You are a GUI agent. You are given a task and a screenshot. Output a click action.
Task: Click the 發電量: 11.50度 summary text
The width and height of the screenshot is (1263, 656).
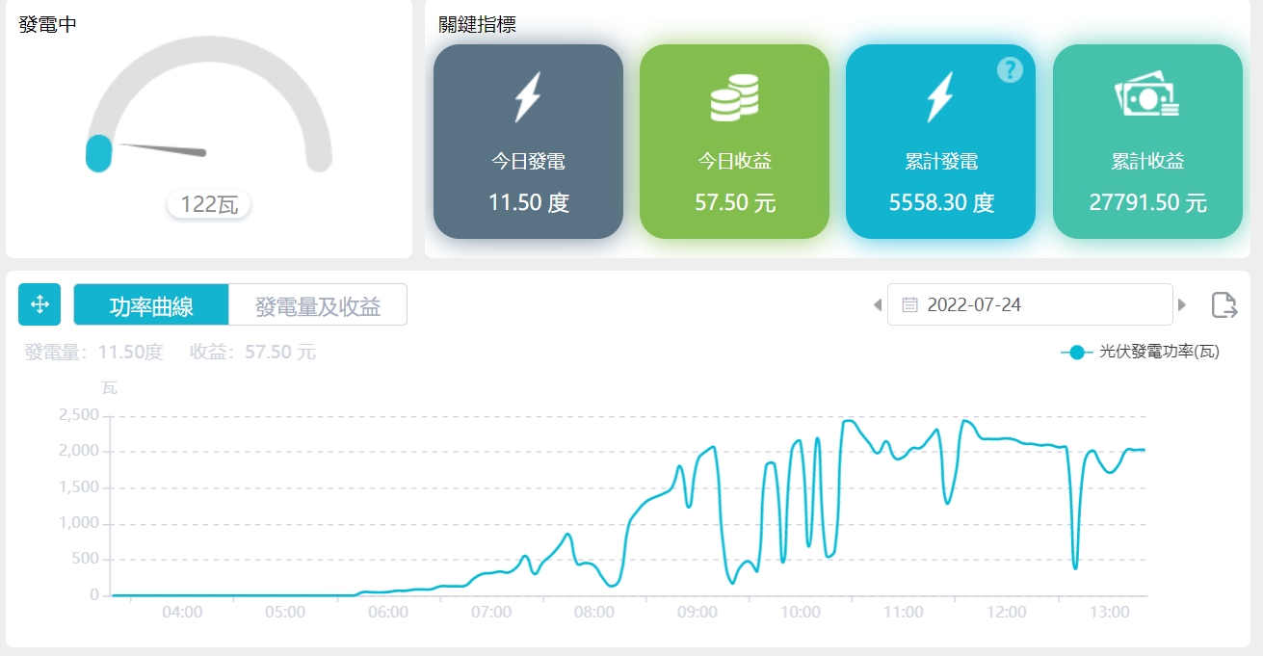94,353
